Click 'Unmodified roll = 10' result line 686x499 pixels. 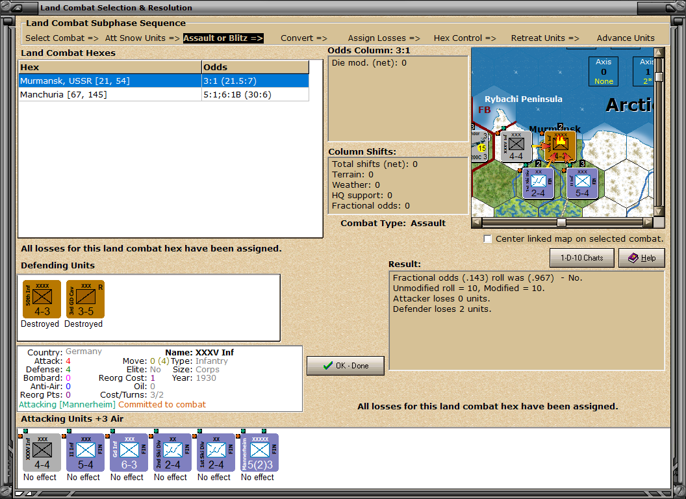[468, 288]
